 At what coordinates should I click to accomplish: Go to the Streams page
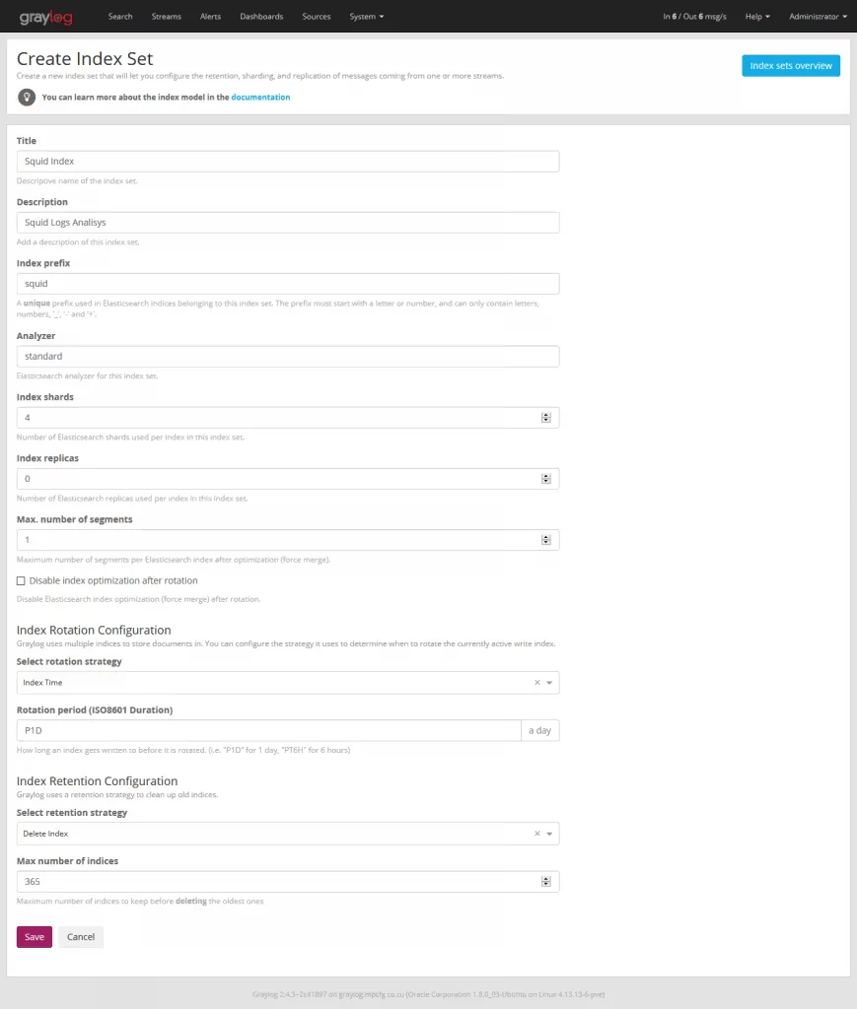click(x=167, y=17)
